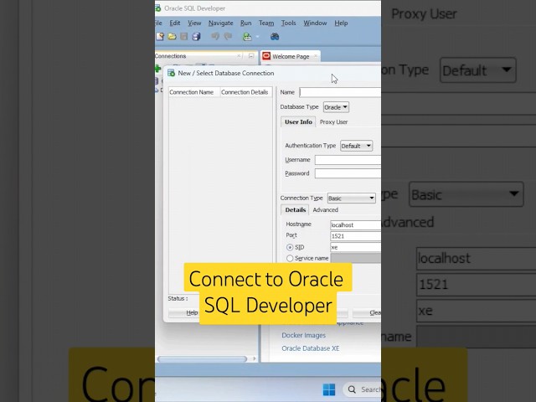536x402 pixels.
Task: Click the Connection Name column header
Action: point(194,92)
